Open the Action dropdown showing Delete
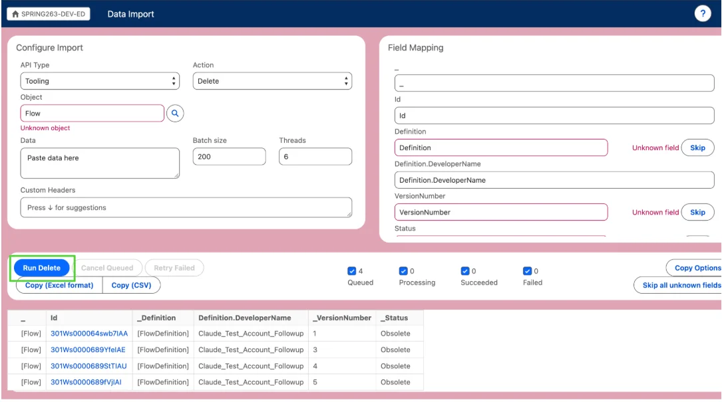The image size is (722, 402). [x=272, y=81]
